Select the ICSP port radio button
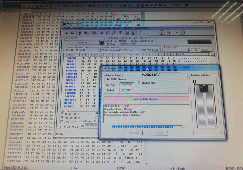This screenshot has width=243, height=170. coord(120,50)
